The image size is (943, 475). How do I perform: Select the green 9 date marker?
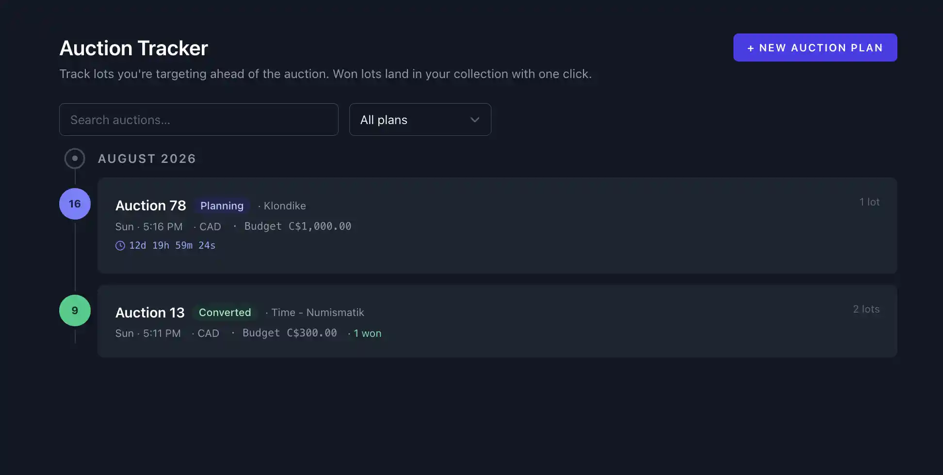point(75,310)
